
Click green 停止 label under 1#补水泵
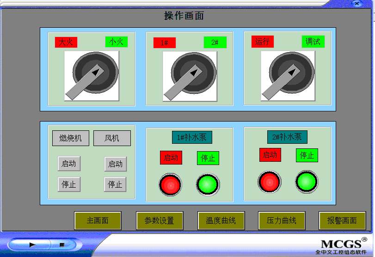208,158
